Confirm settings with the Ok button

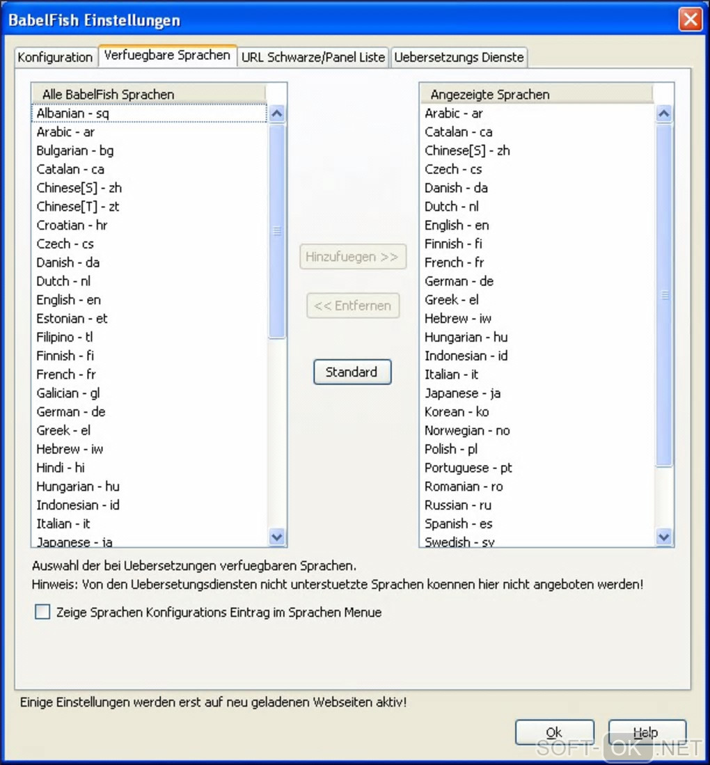click(x=554, y=732)
